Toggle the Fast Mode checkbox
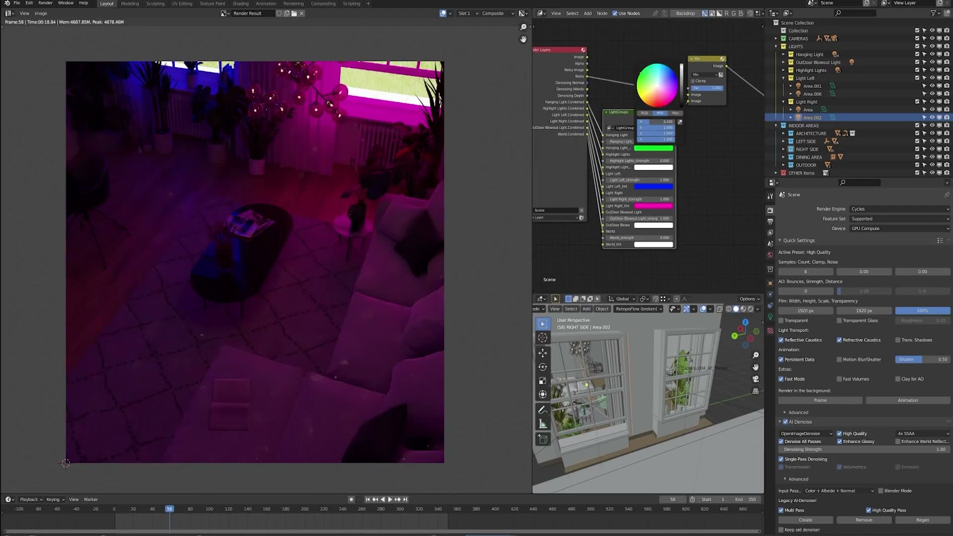Viewport: 953px width, 536px height. (781, 379)
